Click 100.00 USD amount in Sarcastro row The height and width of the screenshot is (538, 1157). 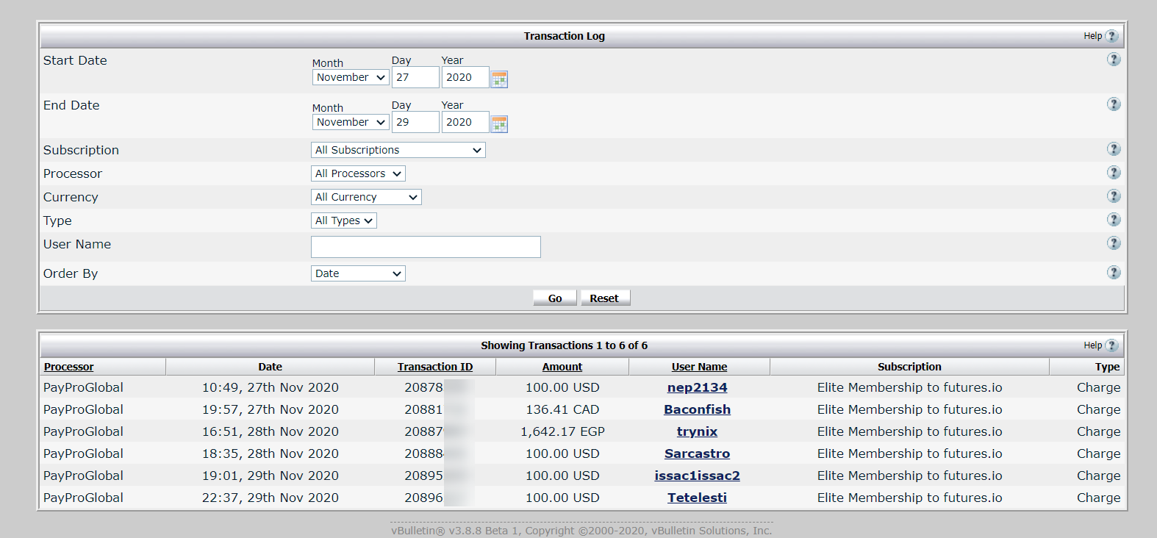pos(562,453)
